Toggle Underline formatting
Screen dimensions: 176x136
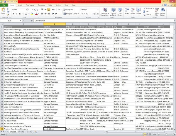coord(20,14)
